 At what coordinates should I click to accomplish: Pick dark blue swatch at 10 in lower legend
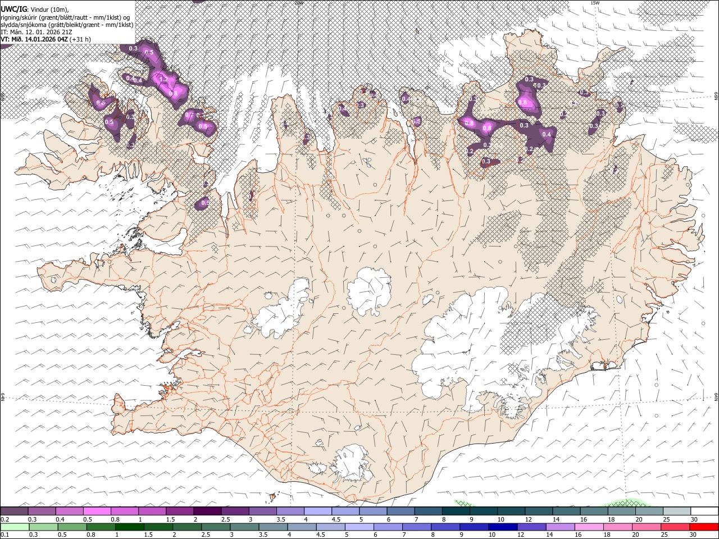pyautogui.click(x=502, y=527)
